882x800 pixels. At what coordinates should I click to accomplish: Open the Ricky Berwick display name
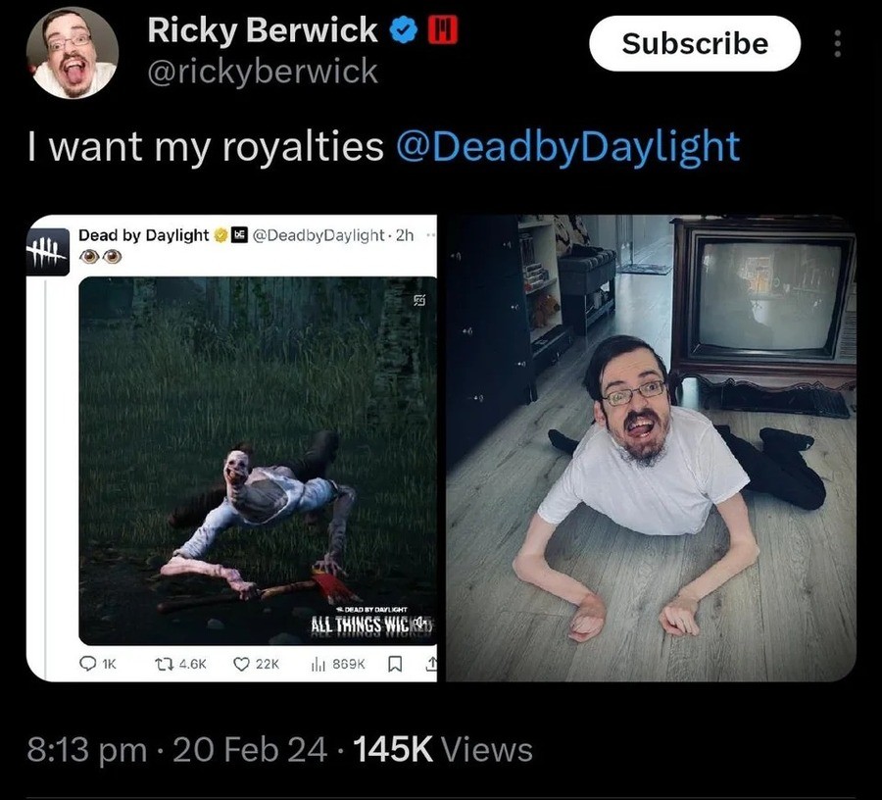coord(262,29)
